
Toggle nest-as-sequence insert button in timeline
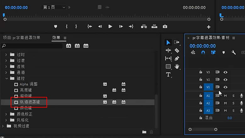coord(193,53)
